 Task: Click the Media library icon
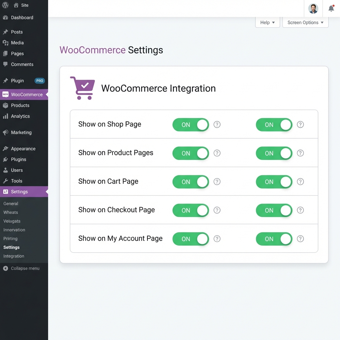click(5, 43)
